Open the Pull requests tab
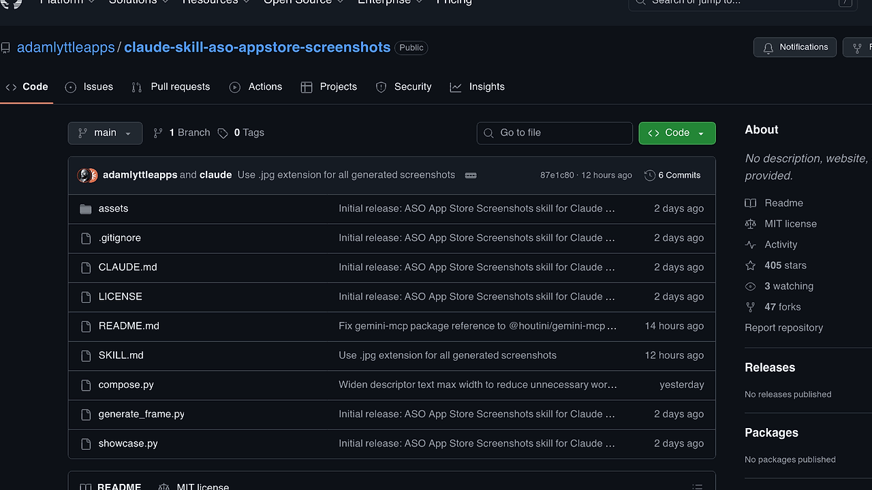872x490 pixels. tap(171, 86)
